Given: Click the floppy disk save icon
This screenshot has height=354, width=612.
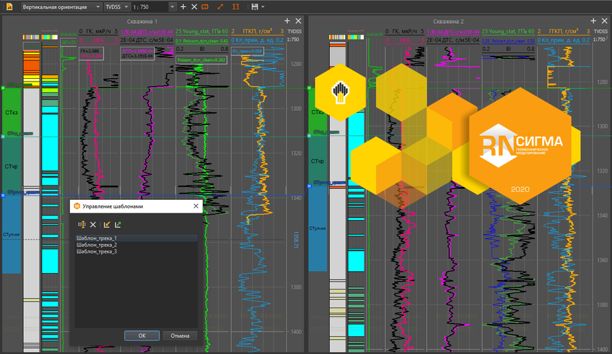Looking at the screenshot, I should tap(254, 6).
